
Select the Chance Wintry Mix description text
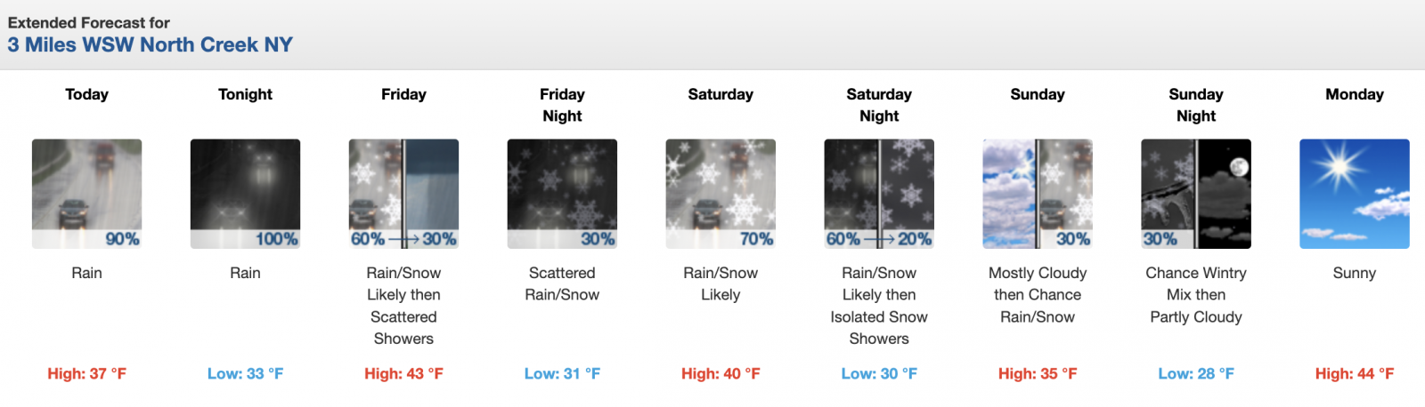coord(1196,295)
